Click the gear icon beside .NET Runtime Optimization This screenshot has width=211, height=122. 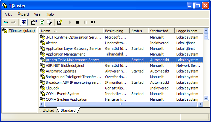pyautogui.click(x=43, y=37)
